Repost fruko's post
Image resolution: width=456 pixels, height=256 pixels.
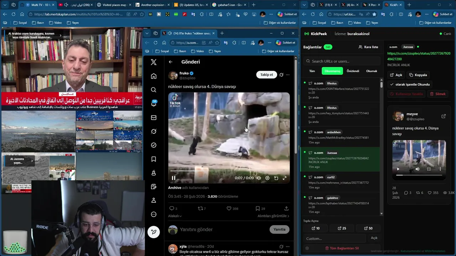200,208
